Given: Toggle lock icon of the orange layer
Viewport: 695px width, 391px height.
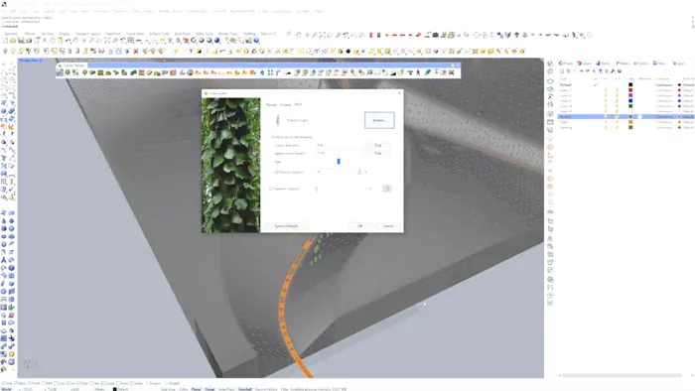Looking at the screenshot, I should 617,122.
